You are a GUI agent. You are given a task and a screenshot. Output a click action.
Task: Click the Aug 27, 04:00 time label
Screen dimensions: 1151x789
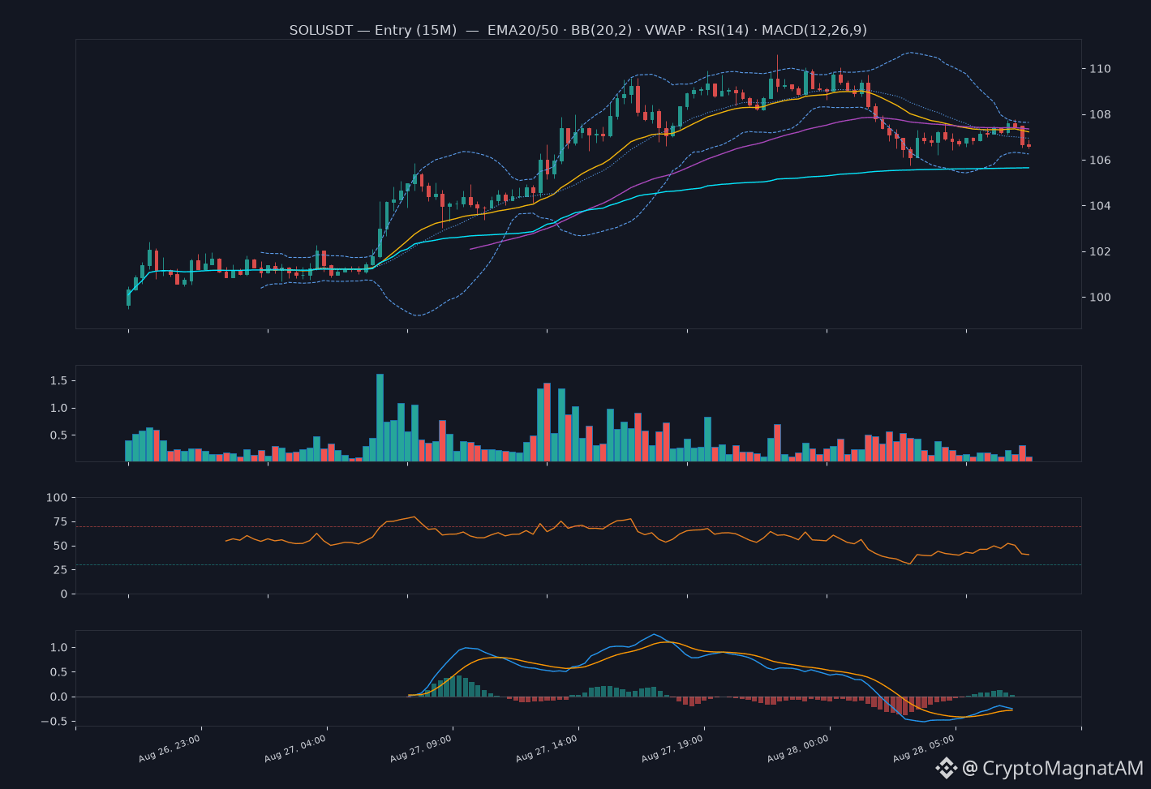point(295,748)
